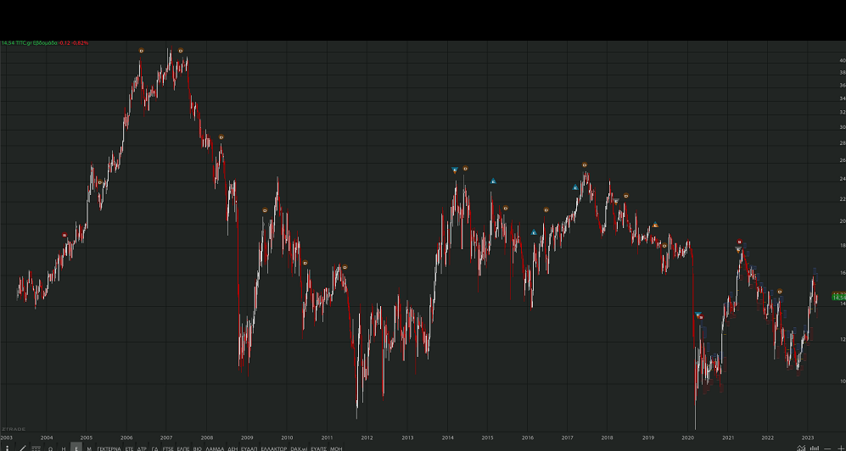This screenshot has width=846, height=451.
Task: Click the TITC.gr symbol title text
Action: [x=24, y=43]
